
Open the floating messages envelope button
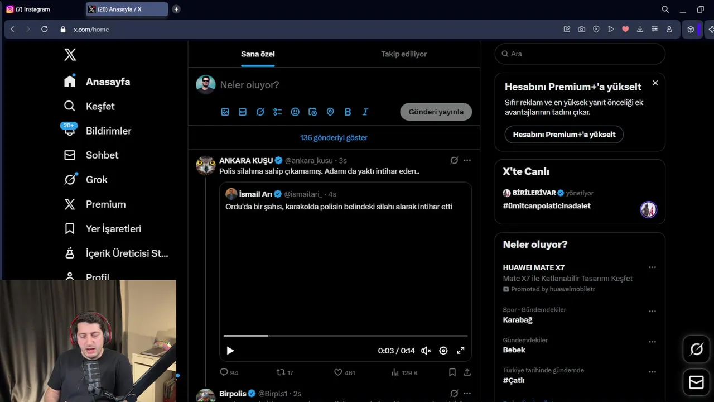click(x=697, y=382)
